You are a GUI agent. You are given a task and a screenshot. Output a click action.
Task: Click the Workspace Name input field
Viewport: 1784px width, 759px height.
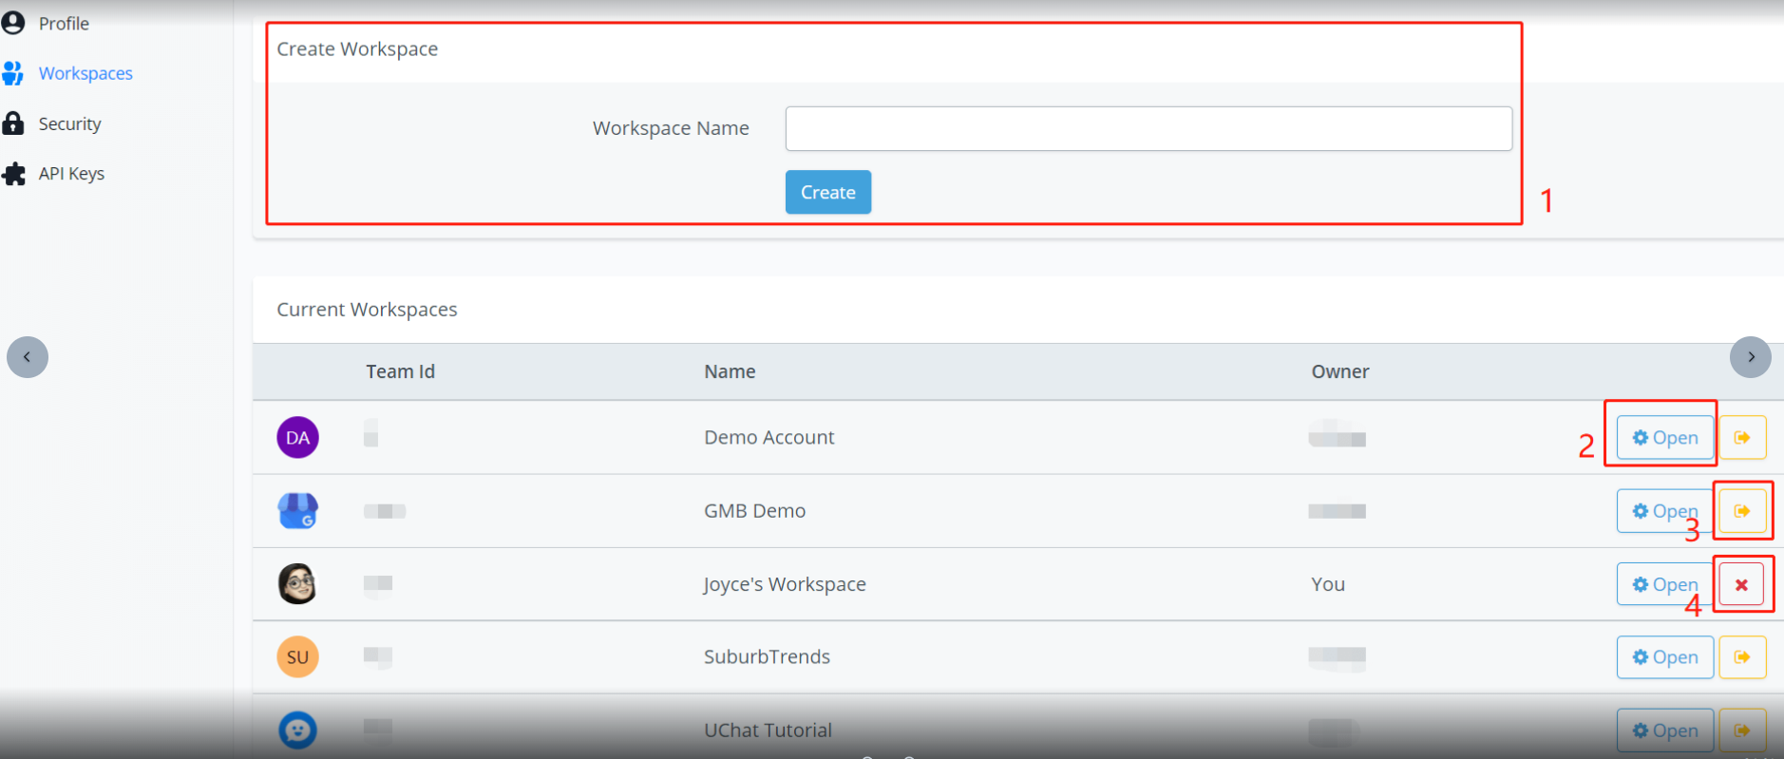(x=1148, y=128)
